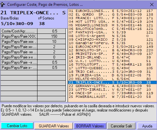Click the Cancelar Salir button

(x=121, y=126)
